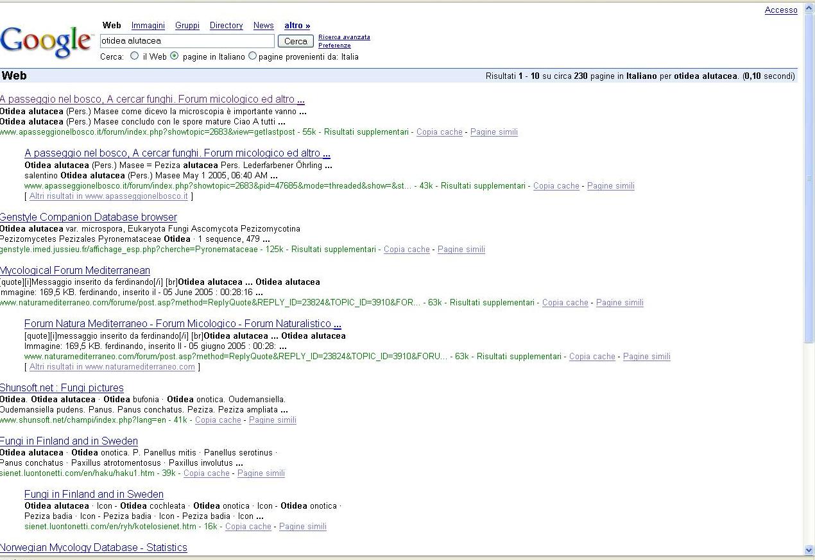Viewport: 815px width, 560px height.
Task: Open the News search tab
Action: pyautogui.click(x=264, y=26)
